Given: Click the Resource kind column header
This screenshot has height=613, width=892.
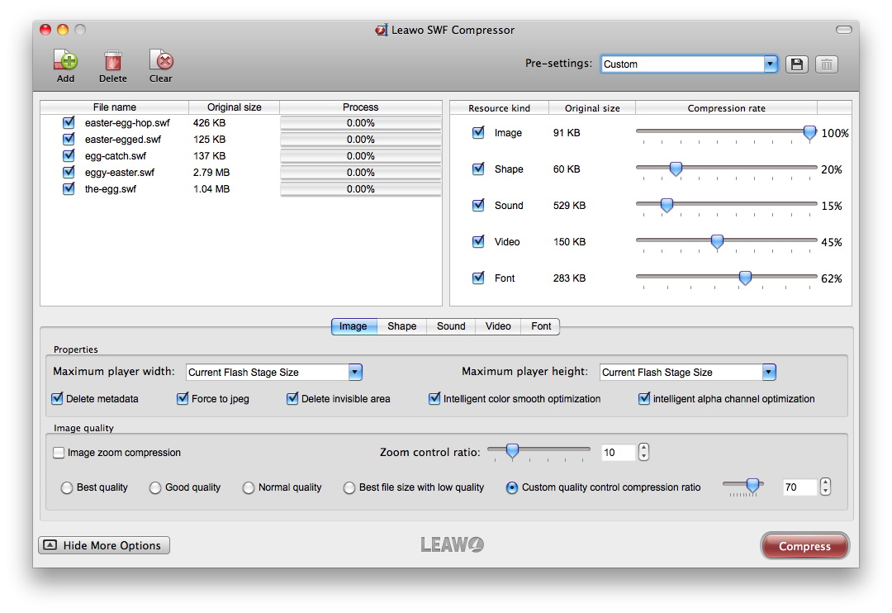Looking at the screenshot, I should pos(500,108).
